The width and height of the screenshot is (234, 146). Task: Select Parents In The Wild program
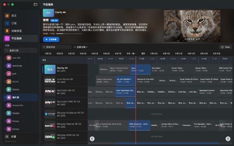click(147, 81)
